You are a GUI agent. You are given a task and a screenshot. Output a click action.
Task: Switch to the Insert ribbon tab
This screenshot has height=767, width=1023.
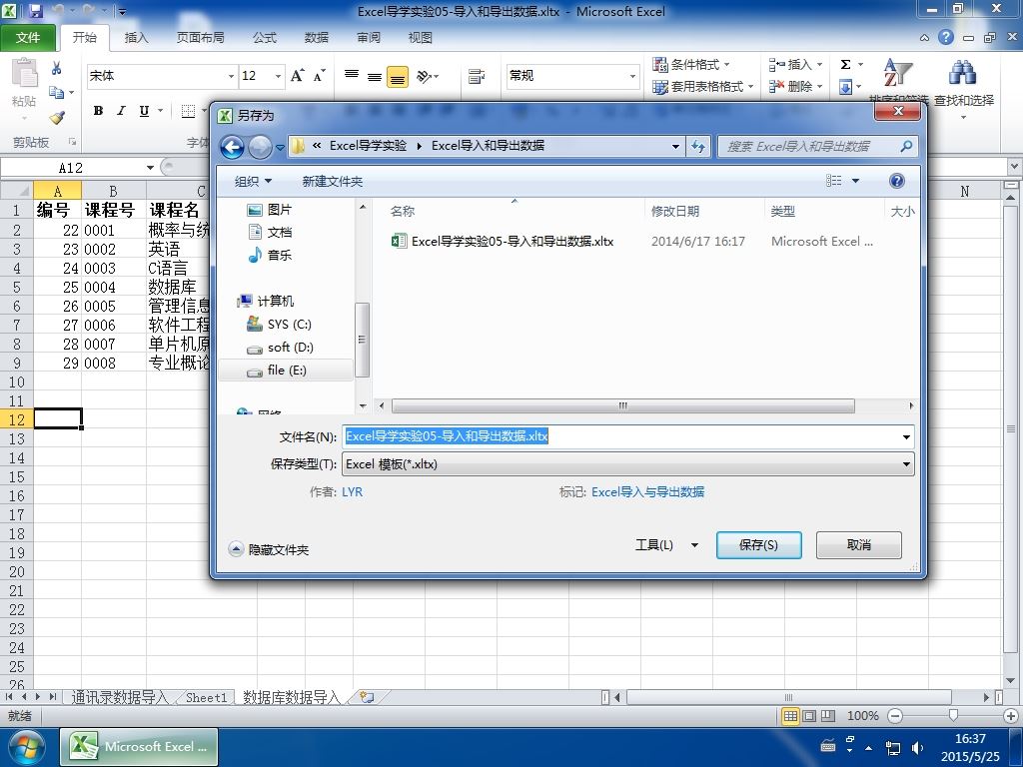coord(136,38)
